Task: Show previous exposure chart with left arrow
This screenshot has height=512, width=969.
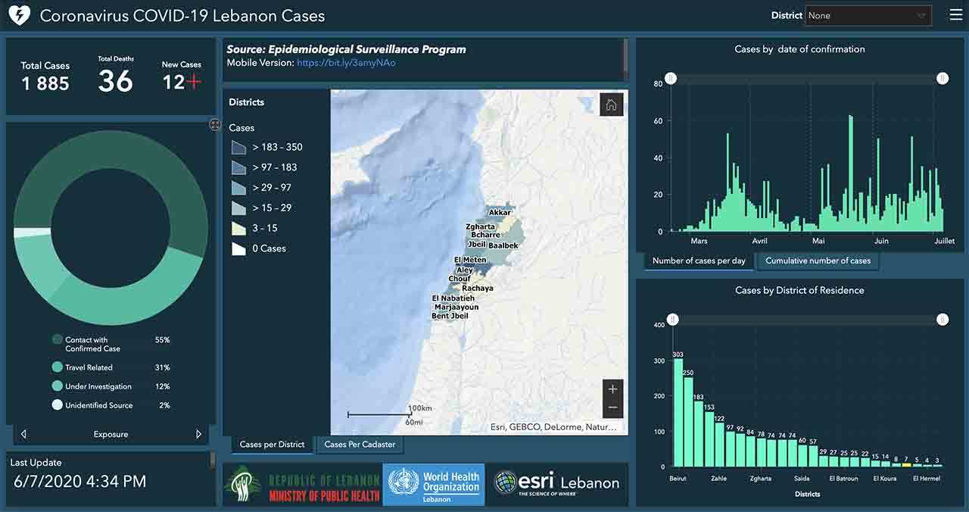Action: pos(23,434)
